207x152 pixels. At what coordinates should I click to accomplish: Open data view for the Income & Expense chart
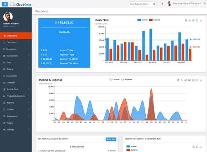pyautogui.click(x=178, y=80)
